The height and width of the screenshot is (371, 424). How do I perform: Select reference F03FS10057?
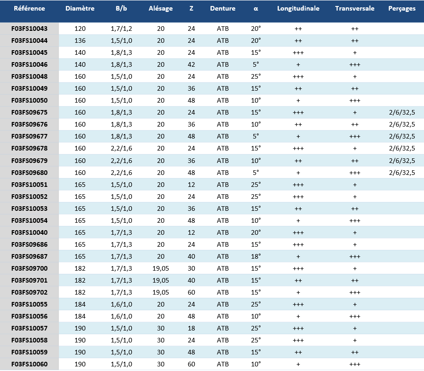click(29, 328)
